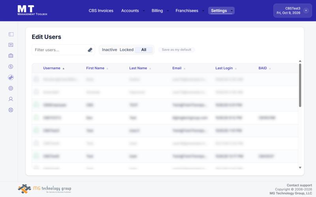Click Save as my default

point(177,50)
